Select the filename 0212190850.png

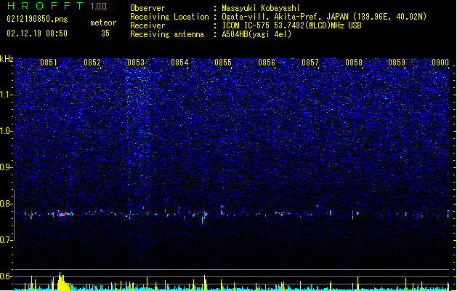pyautogui.click(x=37, y=19)
